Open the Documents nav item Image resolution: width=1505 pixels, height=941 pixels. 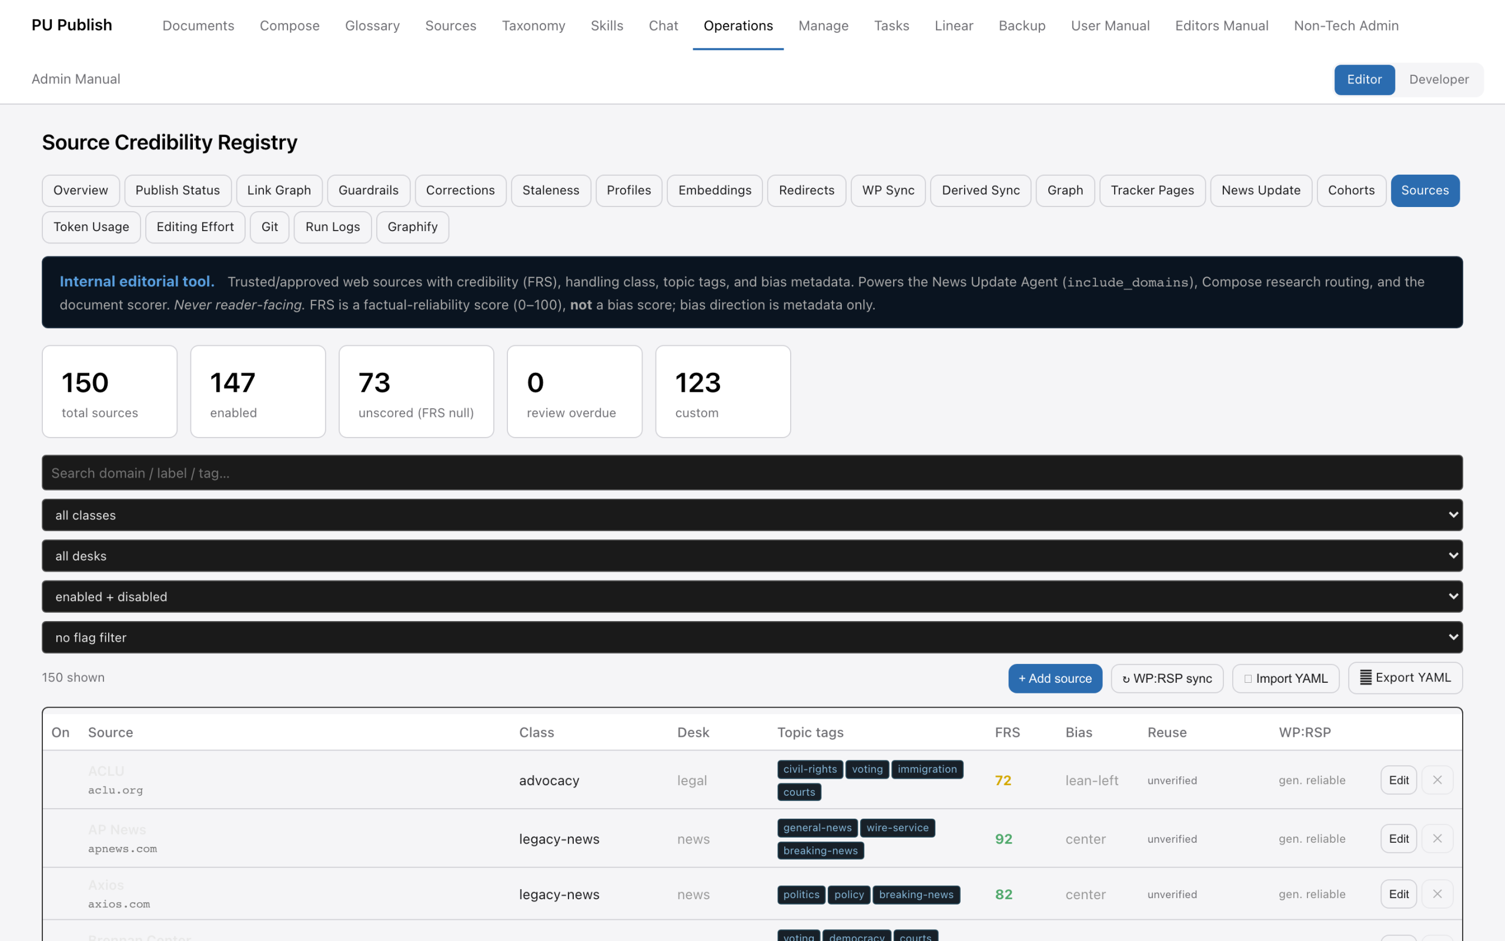[198, 25]
